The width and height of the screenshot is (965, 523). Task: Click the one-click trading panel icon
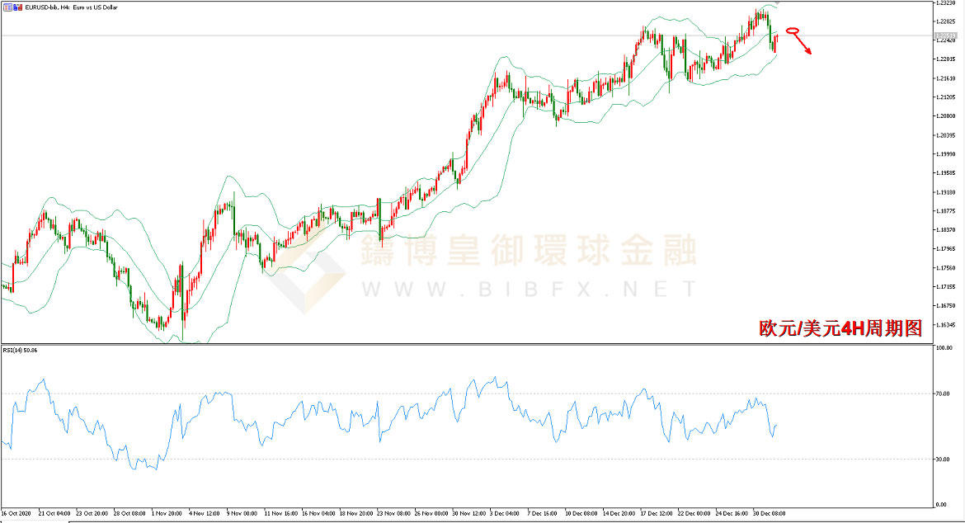pyautogui.click(x=7, y=7)
